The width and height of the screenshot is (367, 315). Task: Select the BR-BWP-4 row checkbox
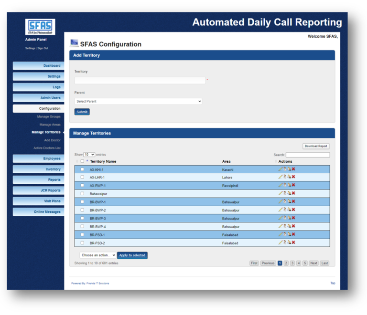tap(82, 226)
